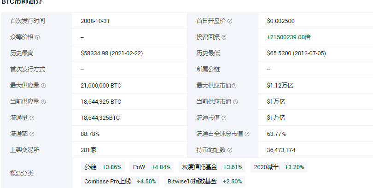
Task: Open the 当前供应量 help tooltip icon
Action: (x=43, y=102)
